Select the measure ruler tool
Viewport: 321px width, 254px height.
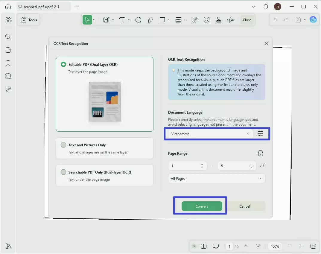tap(178, 20)
